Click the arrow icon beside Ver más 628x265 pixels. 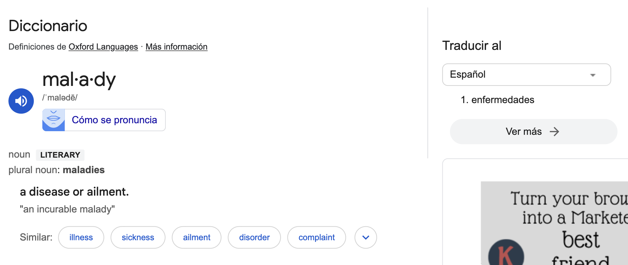click(554, 132)
